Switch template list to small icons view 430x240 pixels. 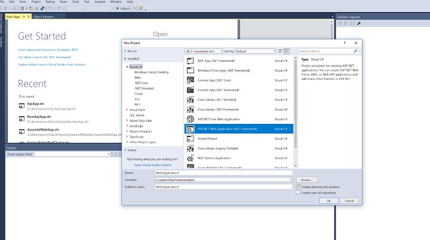[280, 51]
